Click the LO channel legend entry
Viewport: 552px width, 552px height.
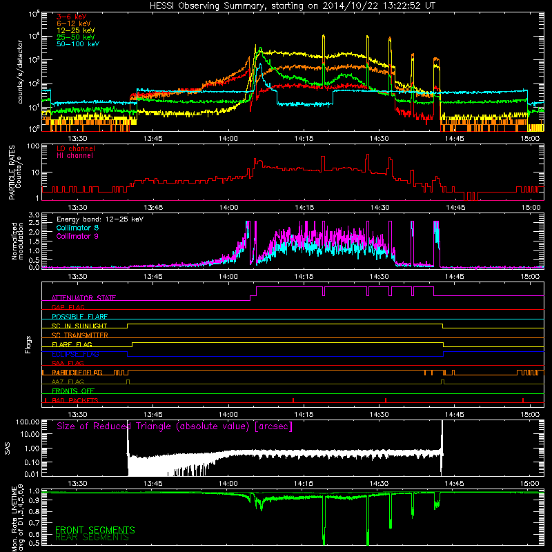[x=76, y=148]
